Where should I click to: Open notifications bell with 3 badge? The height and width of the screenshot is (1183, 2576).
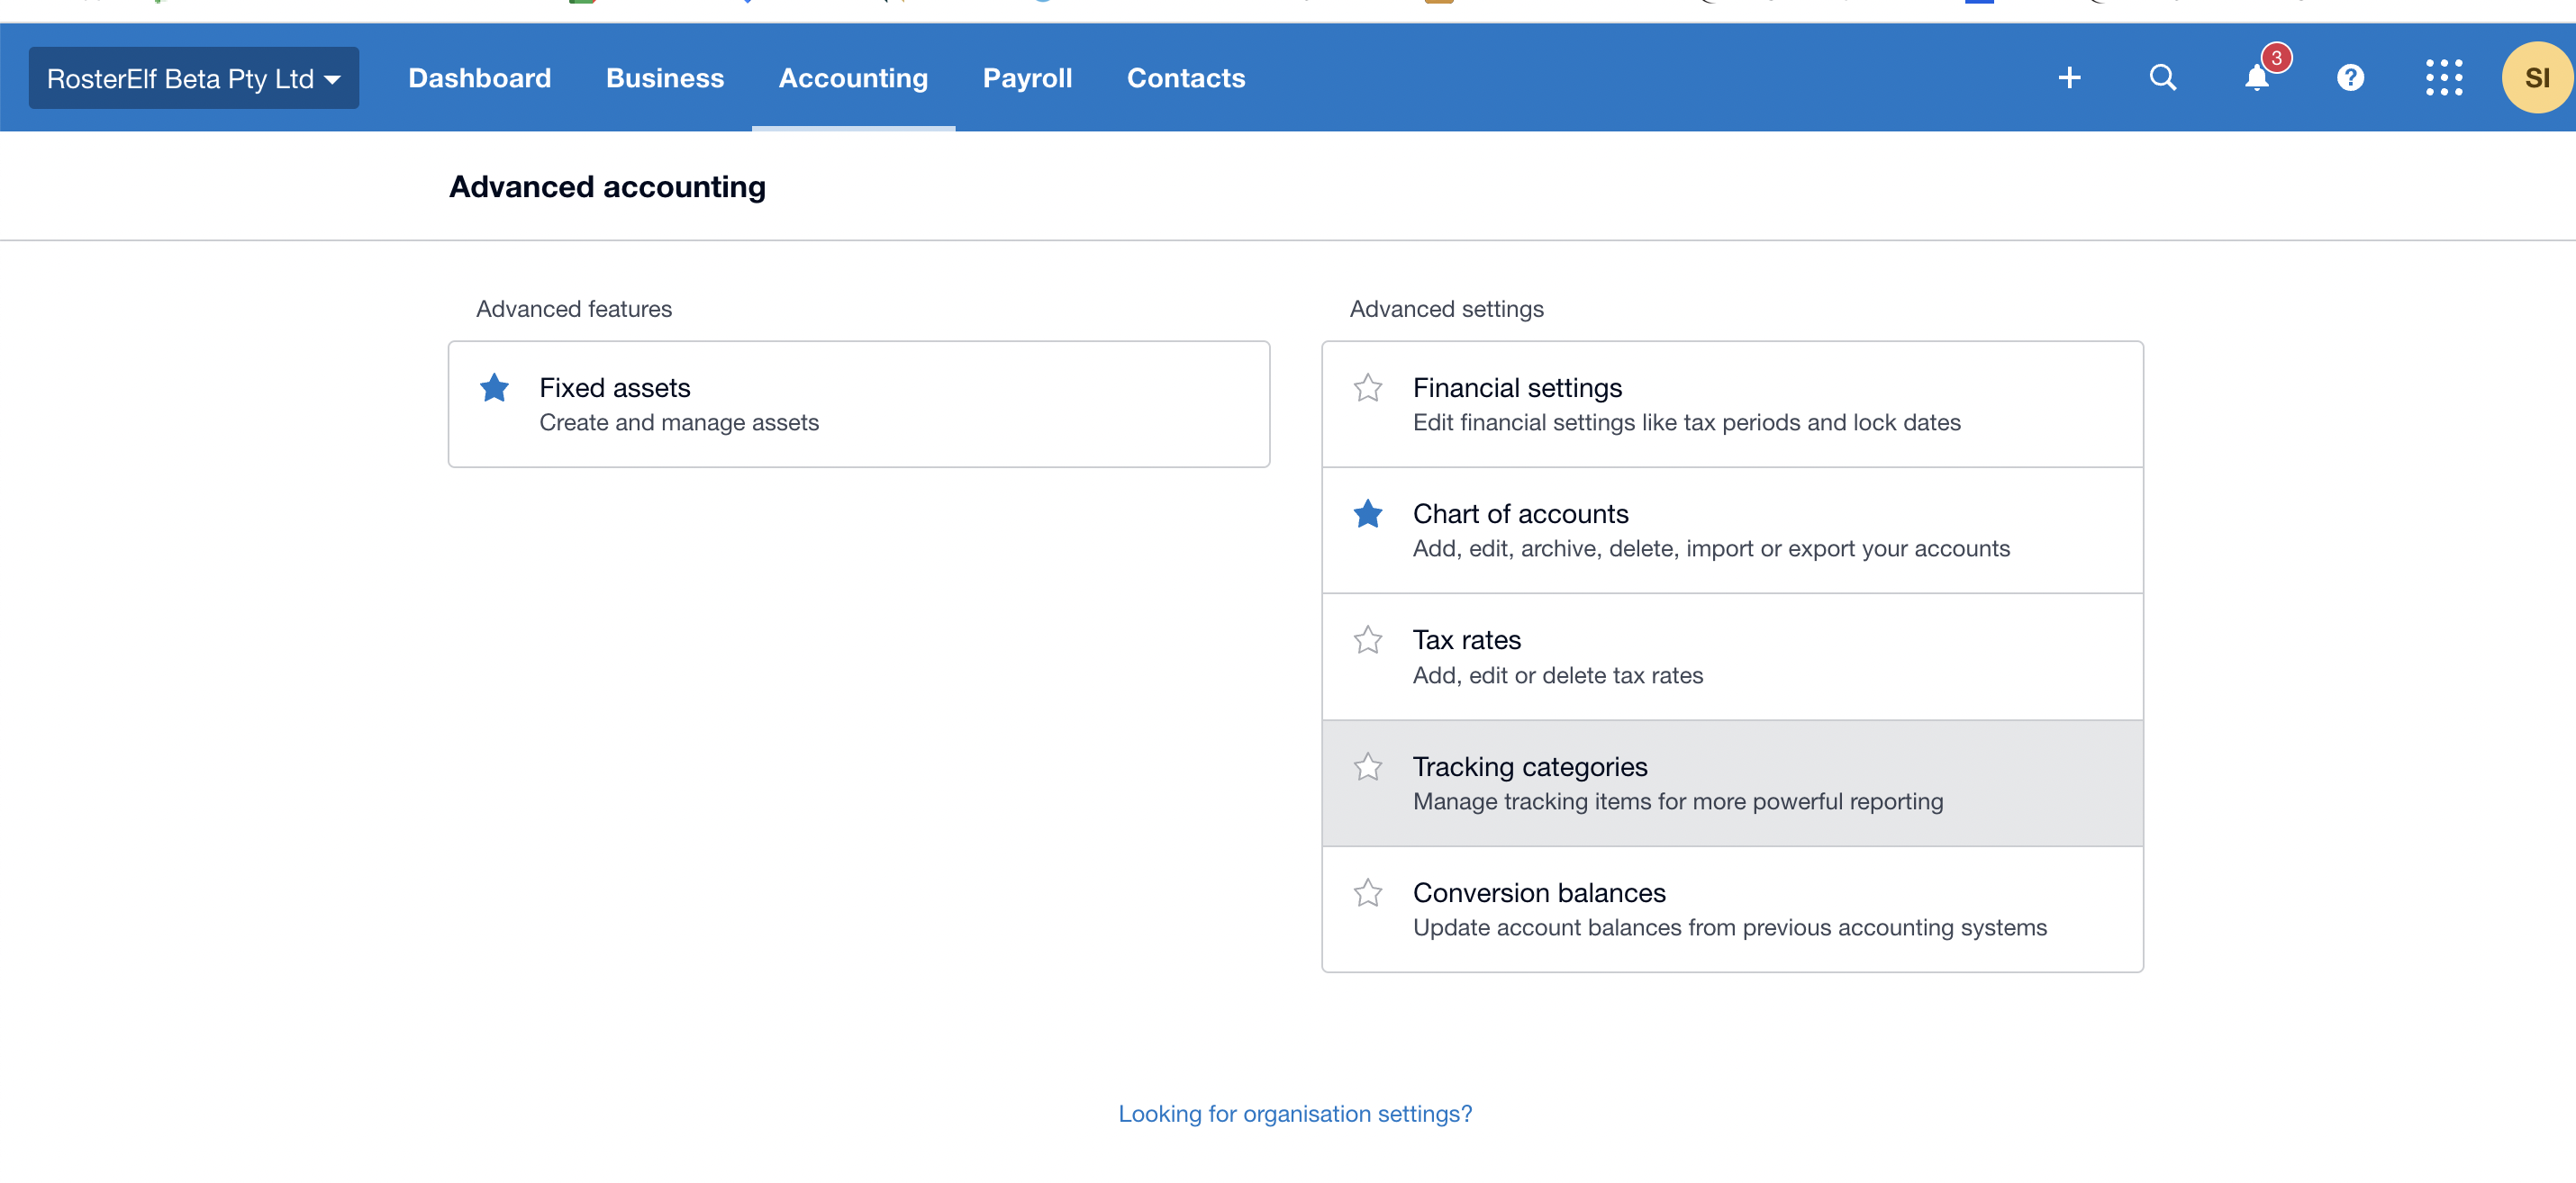coord(2257,78)
